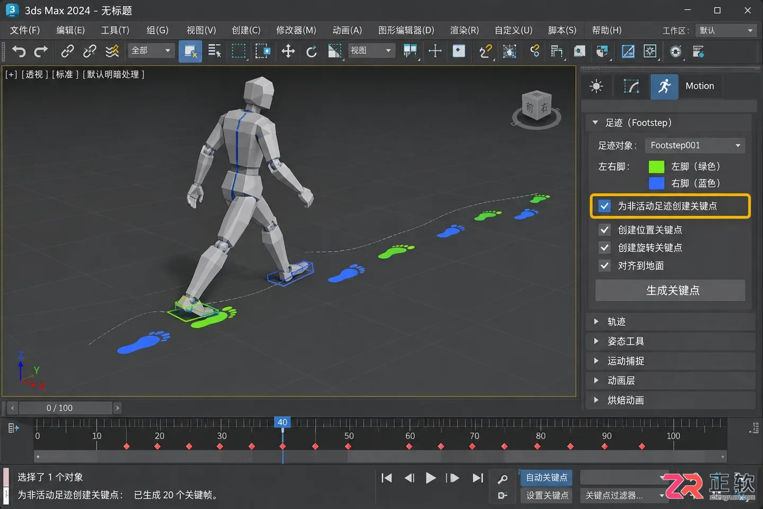The width and height of the screenshot is (763, 509).
Task: Step to the previous frame
Action: [409, 478]
